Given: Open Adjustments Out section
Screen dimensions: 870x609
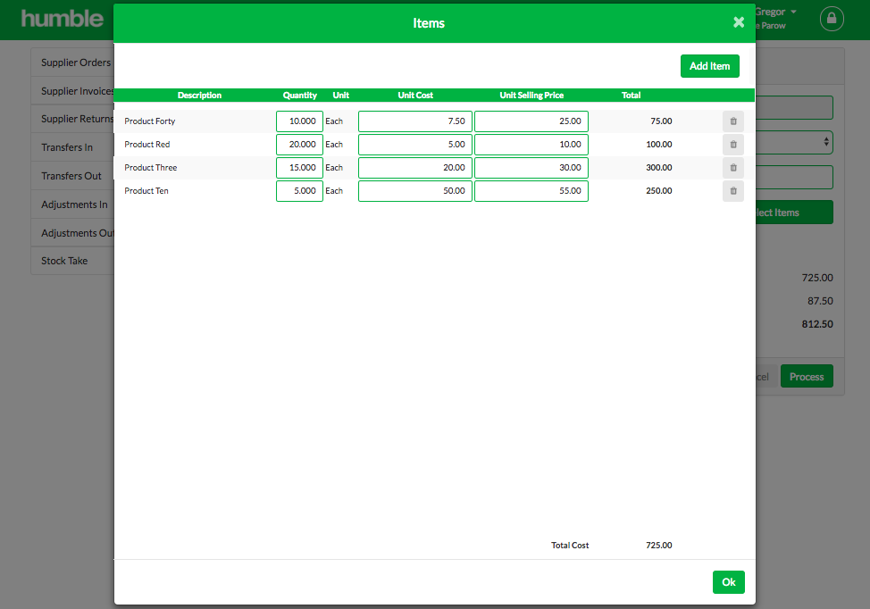Looking at the screenshot, I should click(x=72, y=233).
